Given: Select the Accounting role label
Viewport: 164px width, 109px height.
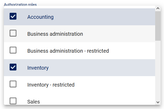Looking at the screenshot, I should point(40,17).
